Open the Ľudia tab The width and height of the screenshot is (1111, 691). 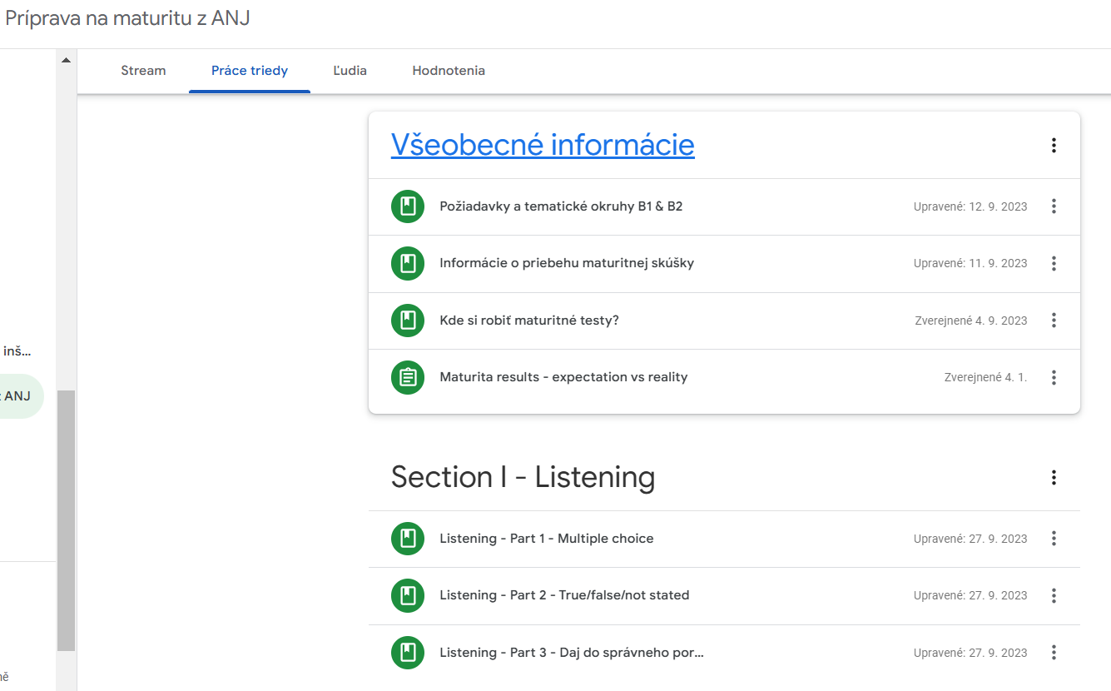click(349, 71)
